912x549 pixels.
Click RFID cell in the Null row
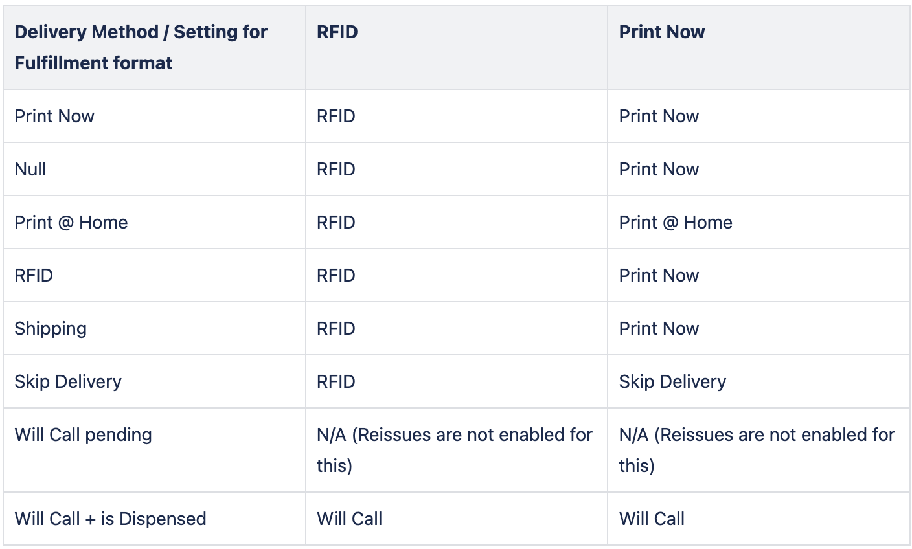pos(336,169)
